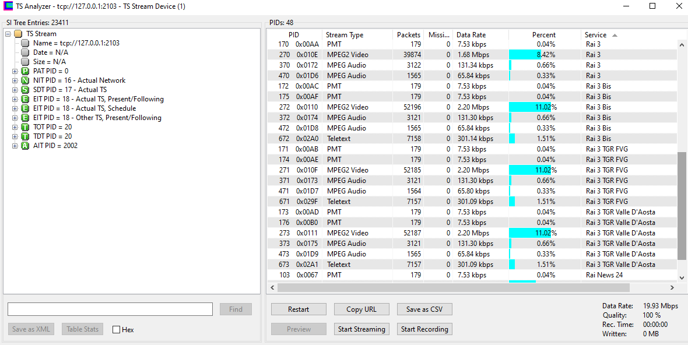Expand the PAT PID = 0 node
Viewport: 688px width, 345px height.
[x=15, y=71]
